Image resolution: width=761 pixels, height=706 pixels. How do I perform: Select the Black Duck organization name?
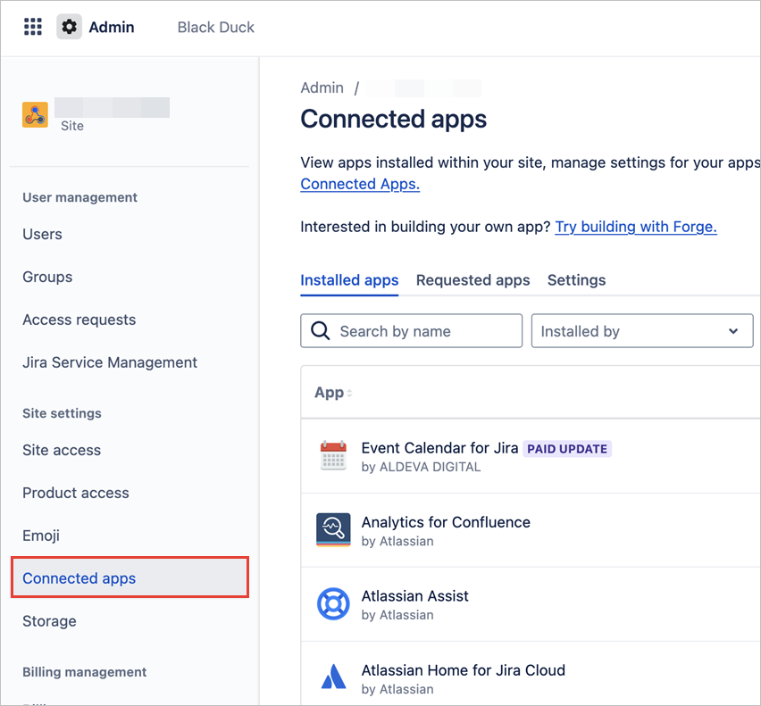click(x=215, y=27)
